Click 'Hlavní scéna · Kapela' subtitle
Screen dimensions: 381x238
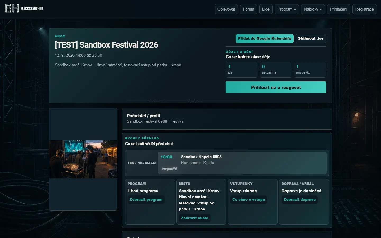(x=197, y=163)
